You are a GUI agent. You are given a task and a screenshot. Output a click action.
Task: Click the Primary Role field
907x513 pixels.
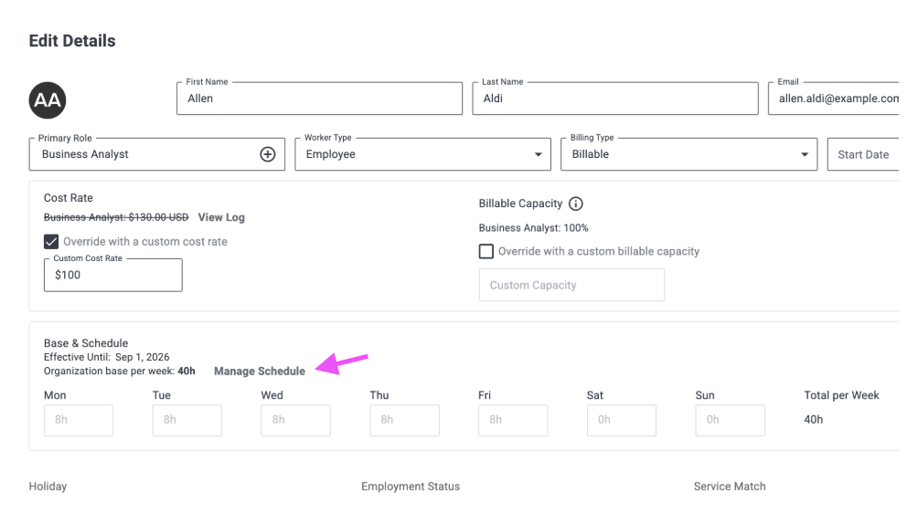tap(156, 154)
